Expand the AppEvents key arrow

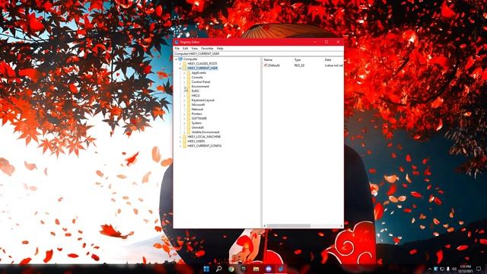[x=184, y=73]
